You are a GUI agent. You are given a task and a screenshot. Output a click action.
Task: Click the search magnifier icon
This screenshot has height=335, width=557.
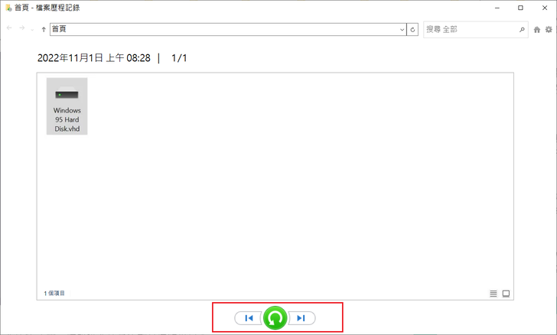coord(522,30)
